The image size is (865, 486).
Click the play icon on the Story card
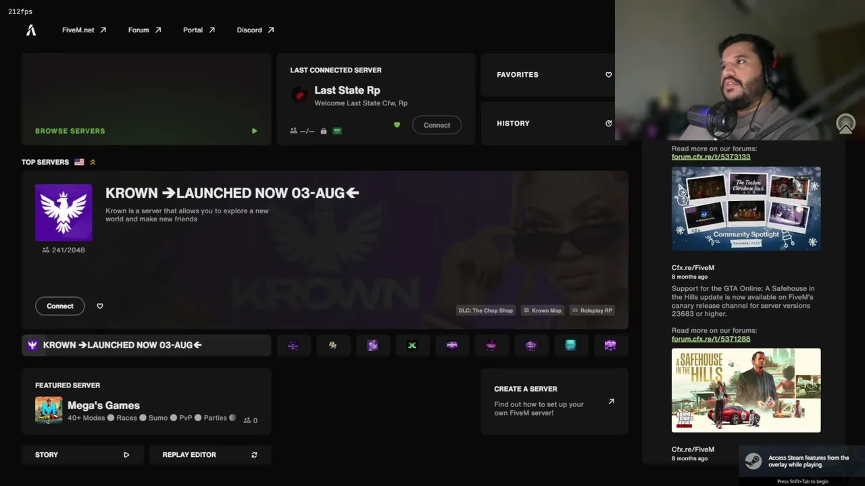pyautogui.click(x=126, y=455)
